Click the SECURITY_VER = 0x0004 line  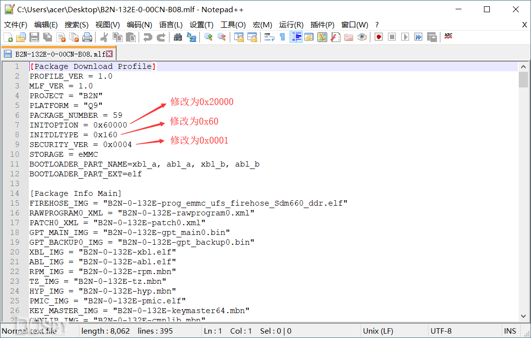(x=81, y=145)
